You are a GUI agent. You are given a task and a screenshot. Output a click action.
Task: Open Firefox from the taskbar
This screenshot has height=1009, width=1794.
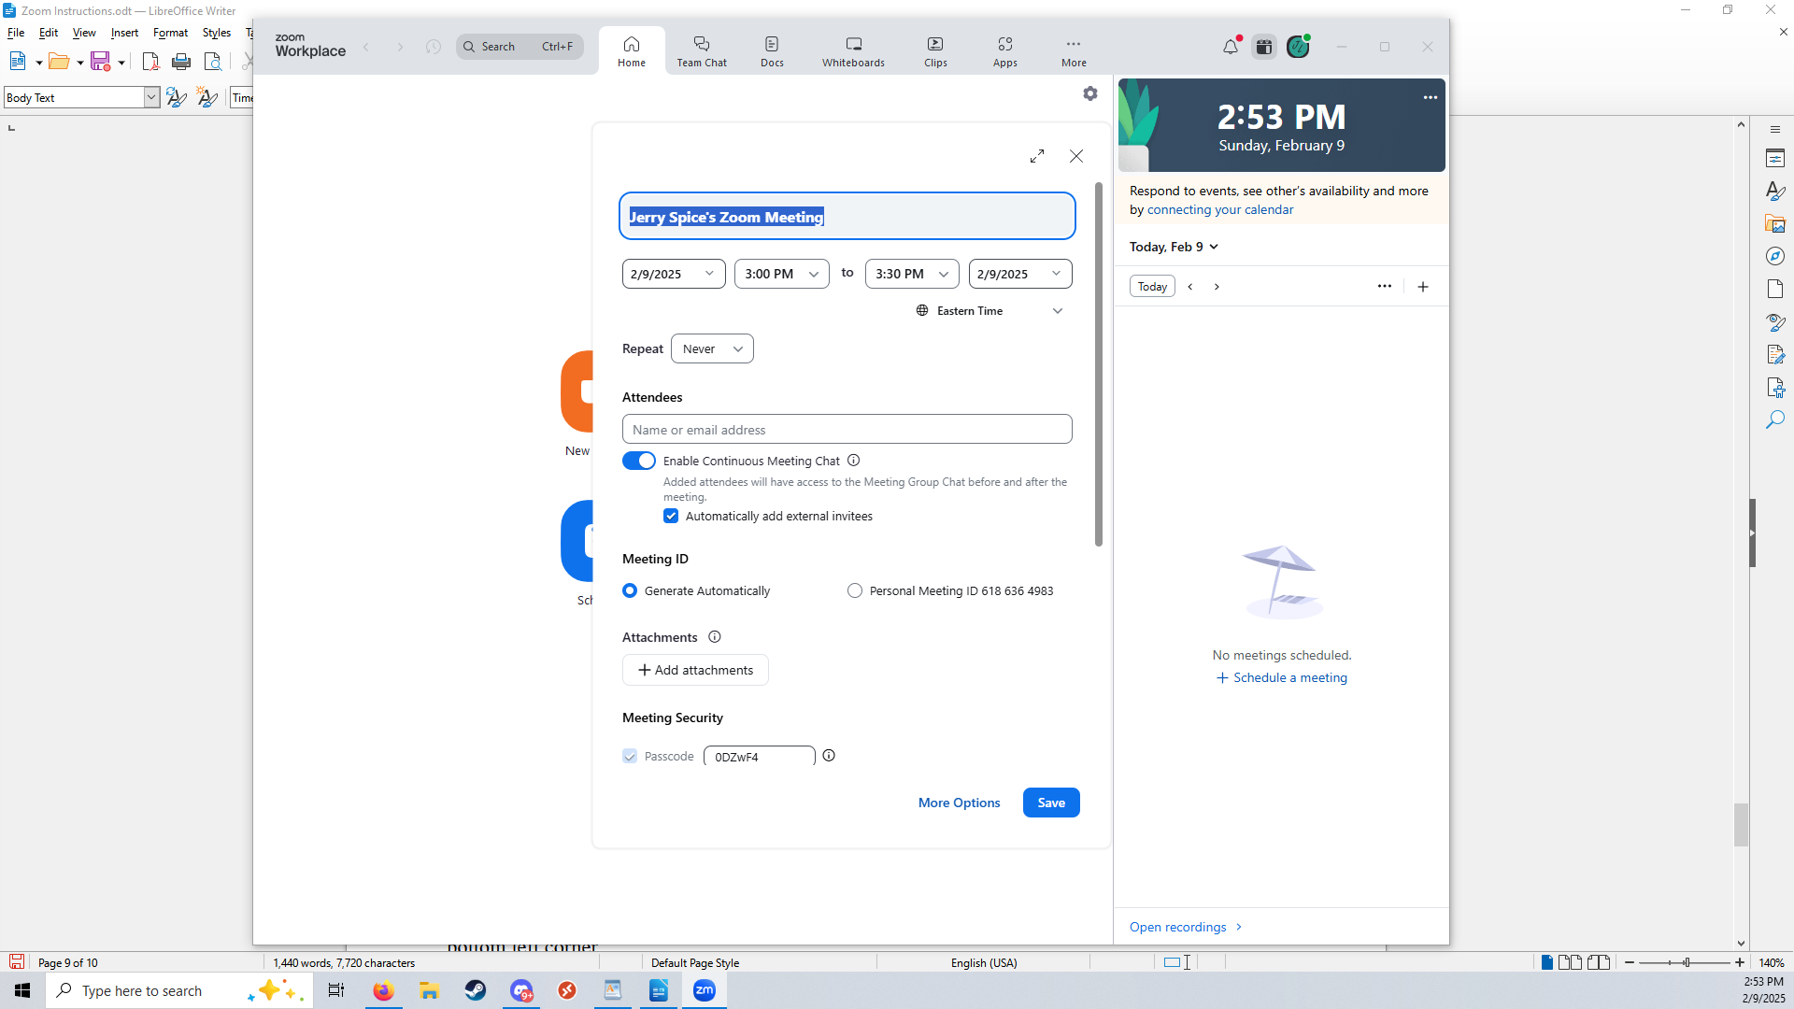(383, 990)
